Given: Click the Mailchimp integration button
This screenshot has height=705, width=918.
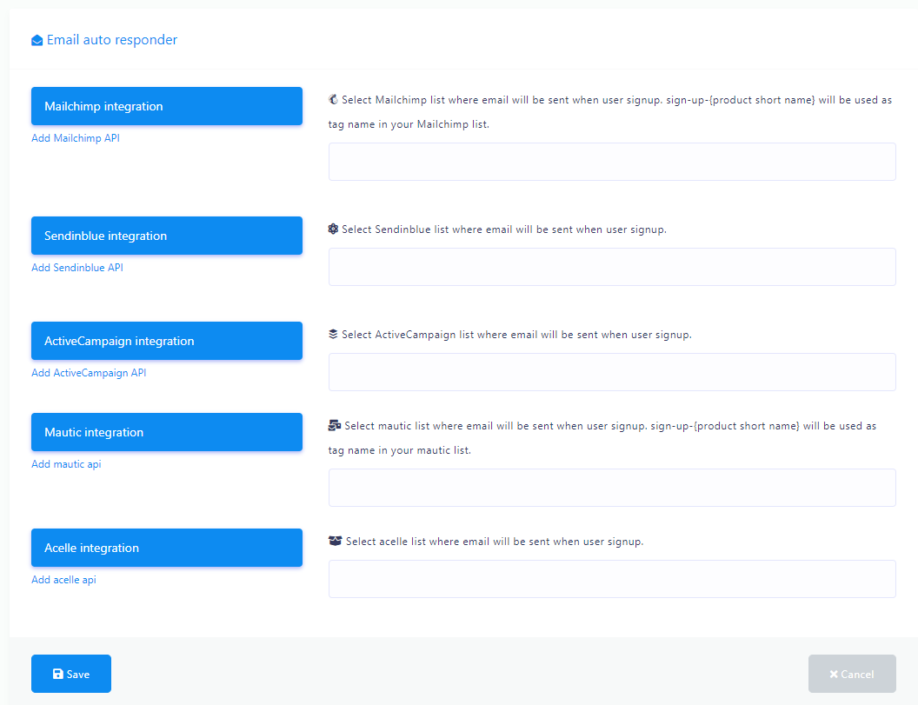Looking at the screenshot, I should [167, 106].
